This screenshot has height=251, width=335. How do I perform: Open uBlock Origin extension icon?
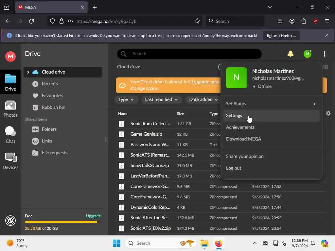[315, 21]
